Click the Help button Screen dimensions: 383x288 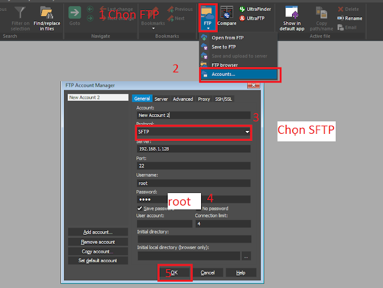coord(241,272)
